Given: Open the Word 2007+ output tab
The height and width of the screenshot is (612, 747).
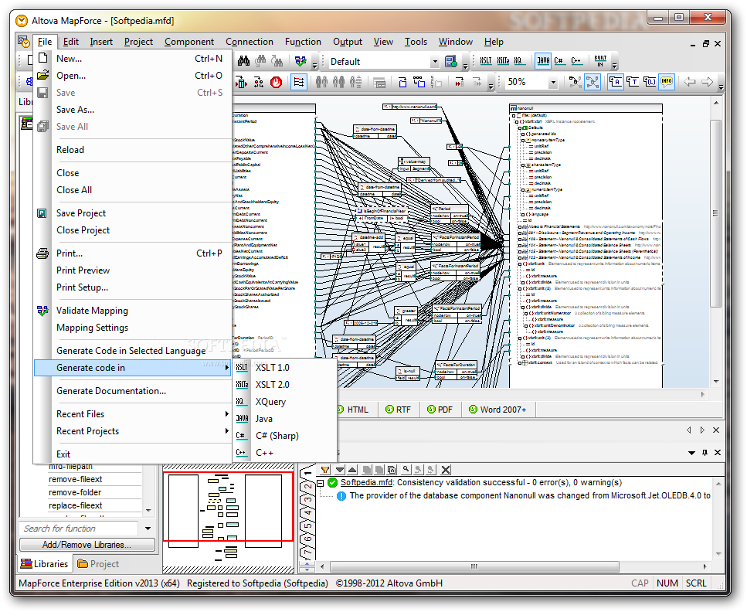Looking at the screenshot, I should coord(497,410).
